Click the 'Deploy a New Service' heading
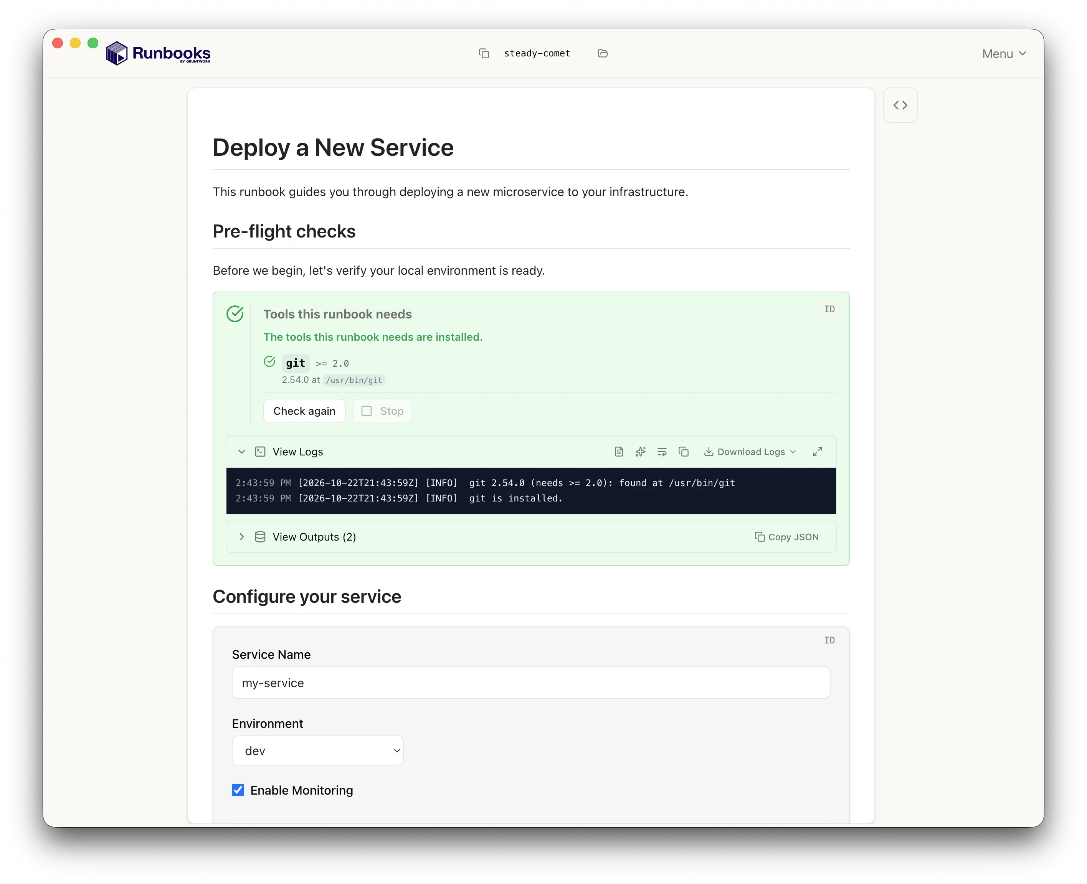The image size is (1087, 884). pyautogui.click(x=333, y=148)
